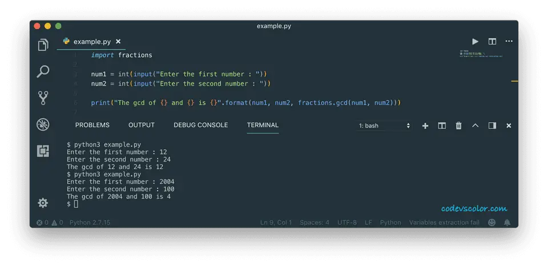Viewport: 548px width, 267px height.
Task: Click the num1 input code line
Action: click(179, 74)
